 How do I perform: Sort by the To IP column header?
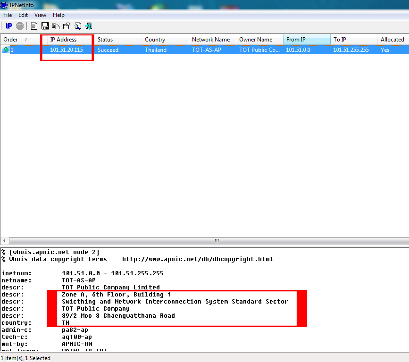click(354, 40)
